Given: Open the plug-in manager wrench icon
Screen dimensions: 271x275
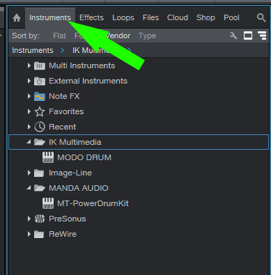Looking at the screenshot, I should 233,36.
